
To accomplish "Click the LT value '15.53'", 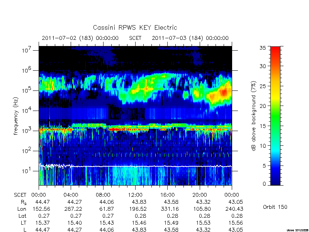I will 204,223.
